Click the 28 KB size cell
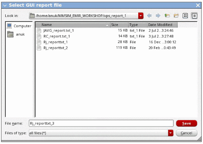 123,42
